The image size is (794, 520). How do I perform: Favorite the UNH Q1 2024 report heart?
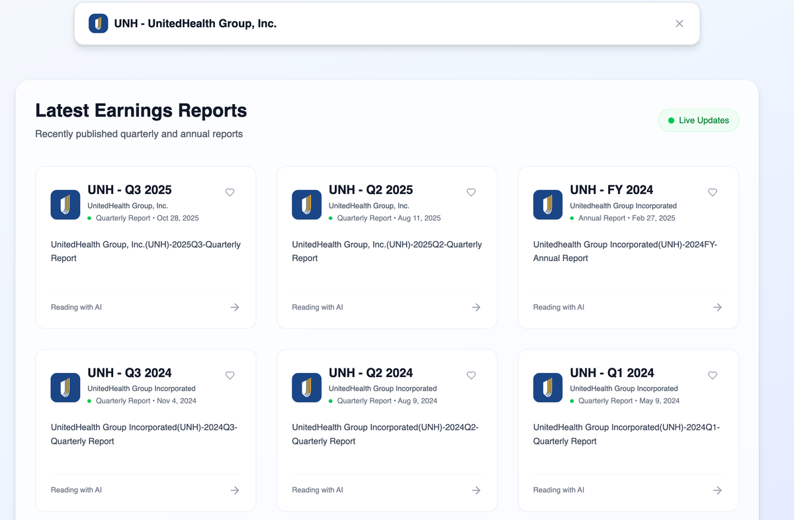click(x=713, y=375)
